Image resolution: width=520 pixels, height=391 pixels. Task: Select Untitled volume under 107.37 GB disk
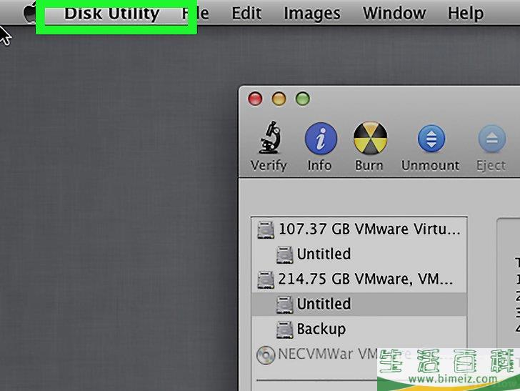pyautogui.click(x=359, y=254)
